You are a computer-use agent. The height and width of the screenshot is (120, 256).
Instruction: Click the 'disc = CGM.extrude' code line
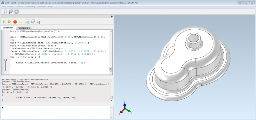pos(50,43)
